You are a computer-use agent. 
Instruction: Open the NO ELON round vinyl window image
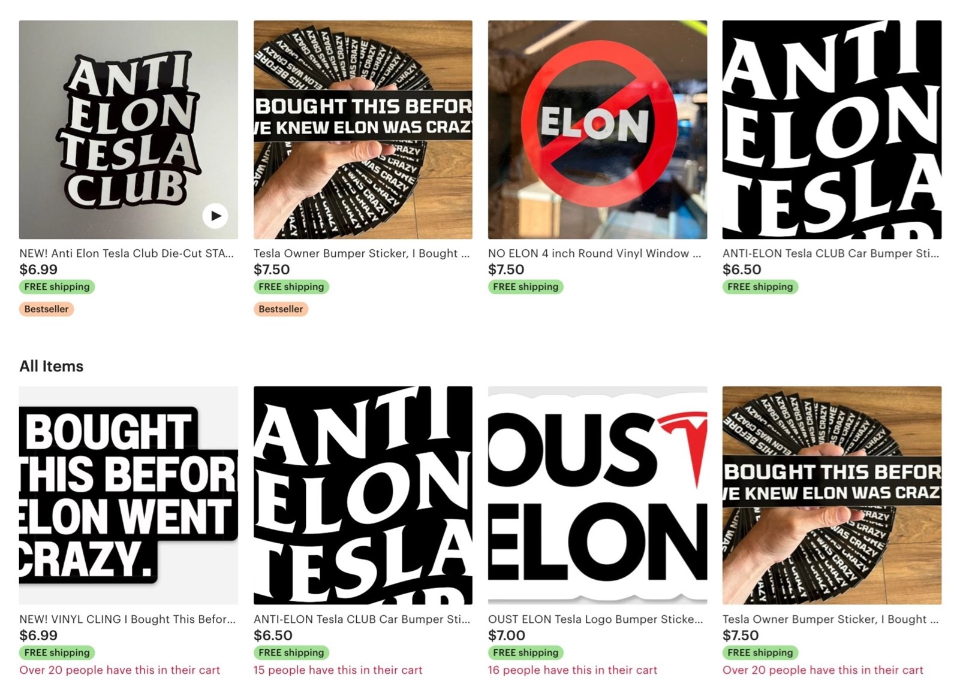click(x=597, y=130)
